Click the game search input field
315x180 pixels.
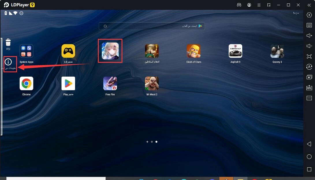tap(152, 26)
